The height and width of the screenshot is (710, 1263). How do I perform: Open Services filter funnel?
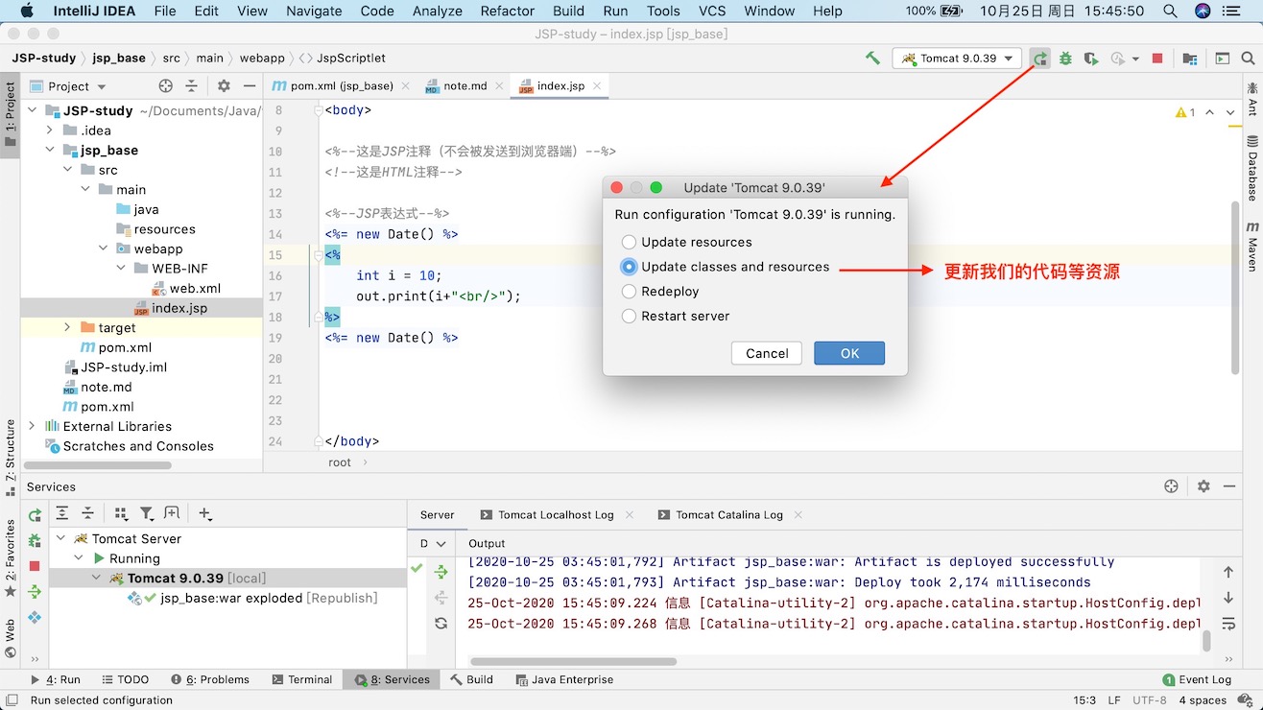[147, 514]
